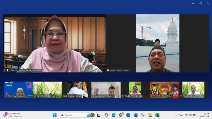Select Diah Dwi Santri's video thumbnail
The height and width of the screenshot is (119, 212).
pyautogui.click(x=18, y=90)
